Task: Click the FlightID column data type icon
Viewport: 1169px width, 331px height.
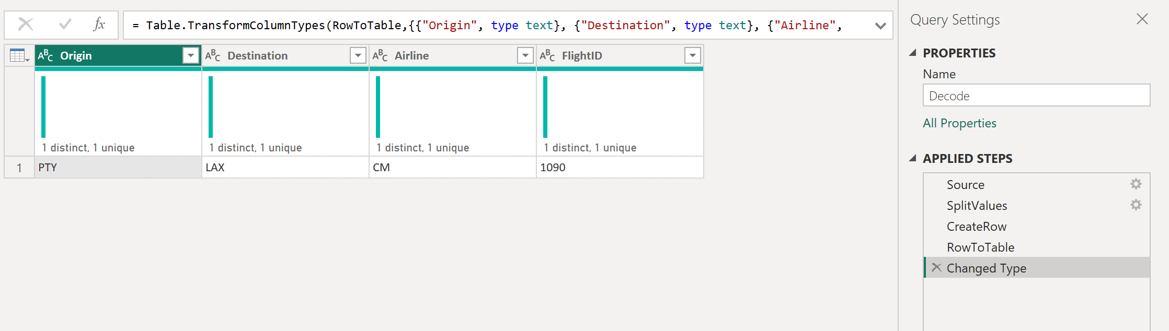Action: (x=547, y=55)
